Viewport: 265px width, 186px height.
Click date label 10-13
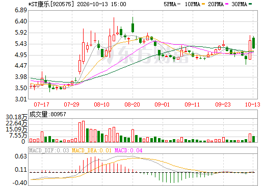pyautogui.click(x=253, y=104)
